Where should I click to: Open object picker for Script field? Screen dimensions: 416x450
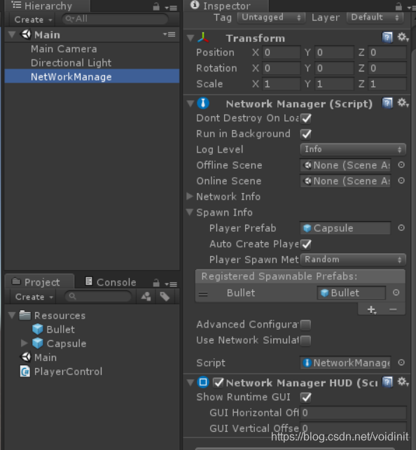(401, 363)
